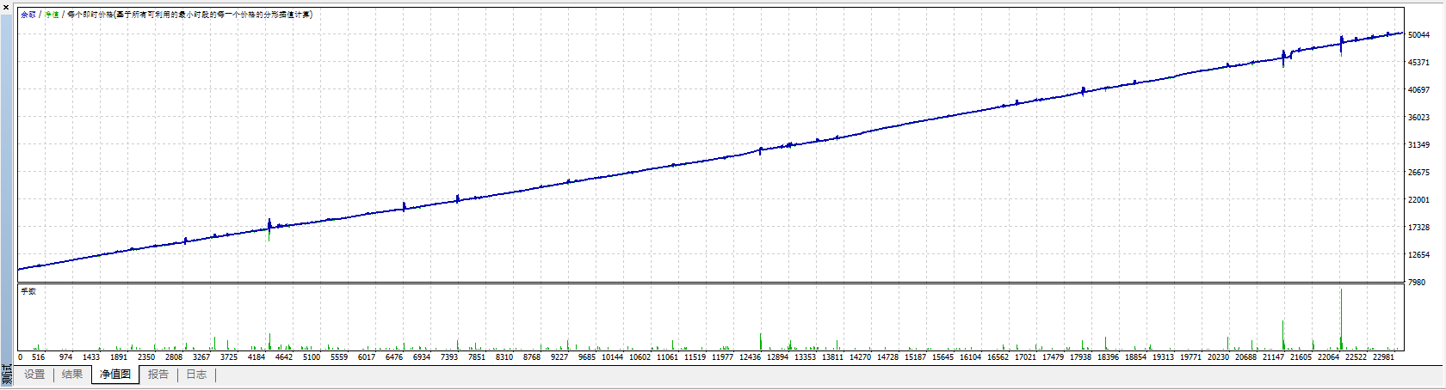1446x390 pixels.
Task: Click the 每个即时价格 modeling description text
Action: point(189,15)
